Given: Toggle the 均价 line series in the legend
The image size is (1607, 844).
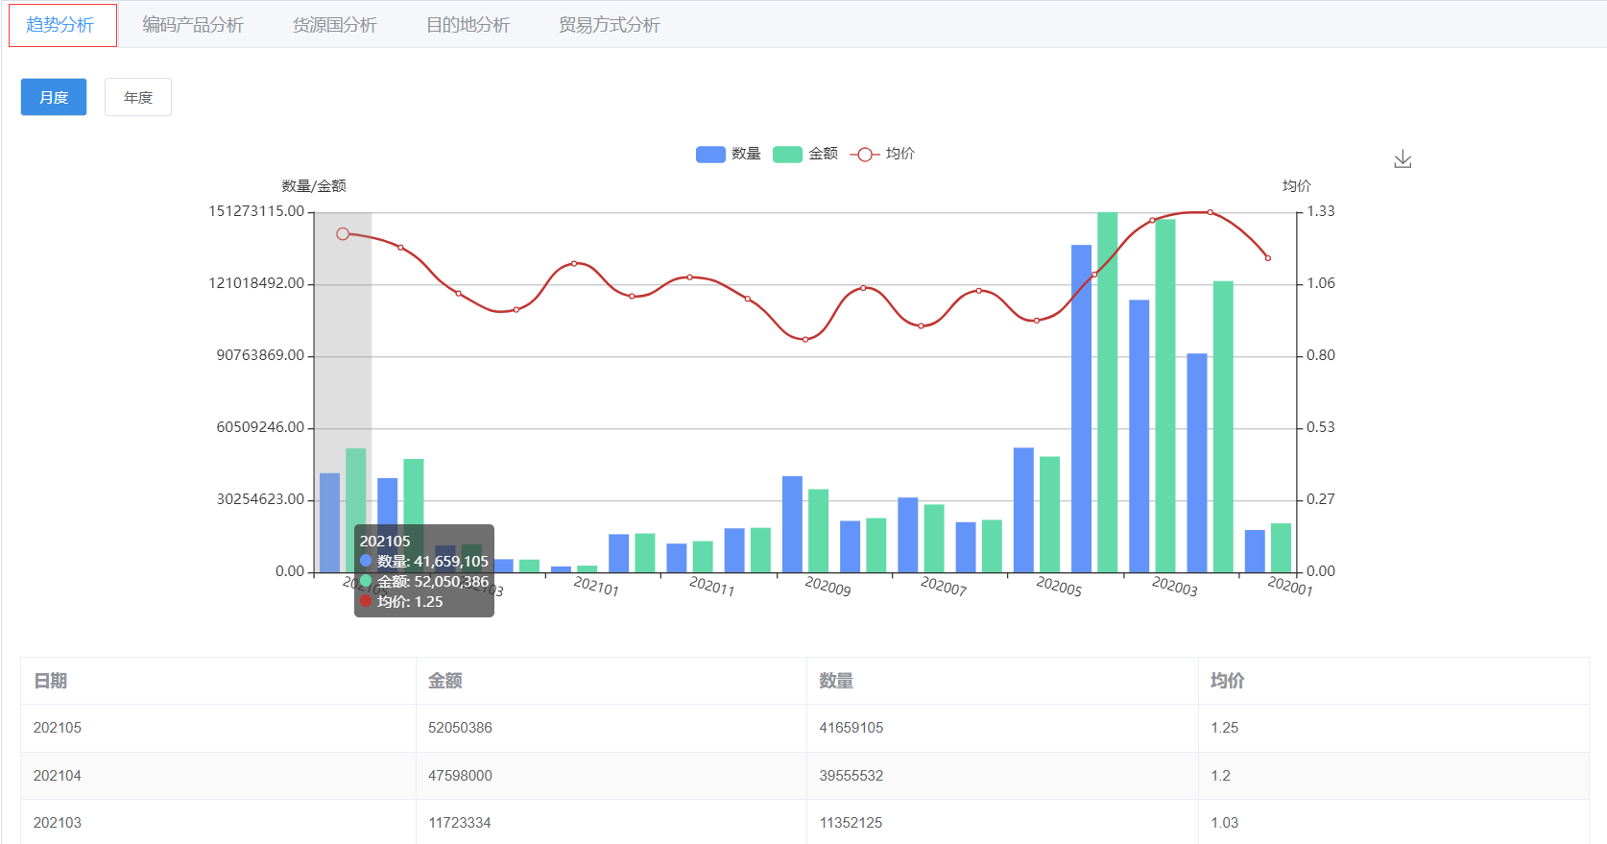Looking at the screenshot, I should (882, 154).
